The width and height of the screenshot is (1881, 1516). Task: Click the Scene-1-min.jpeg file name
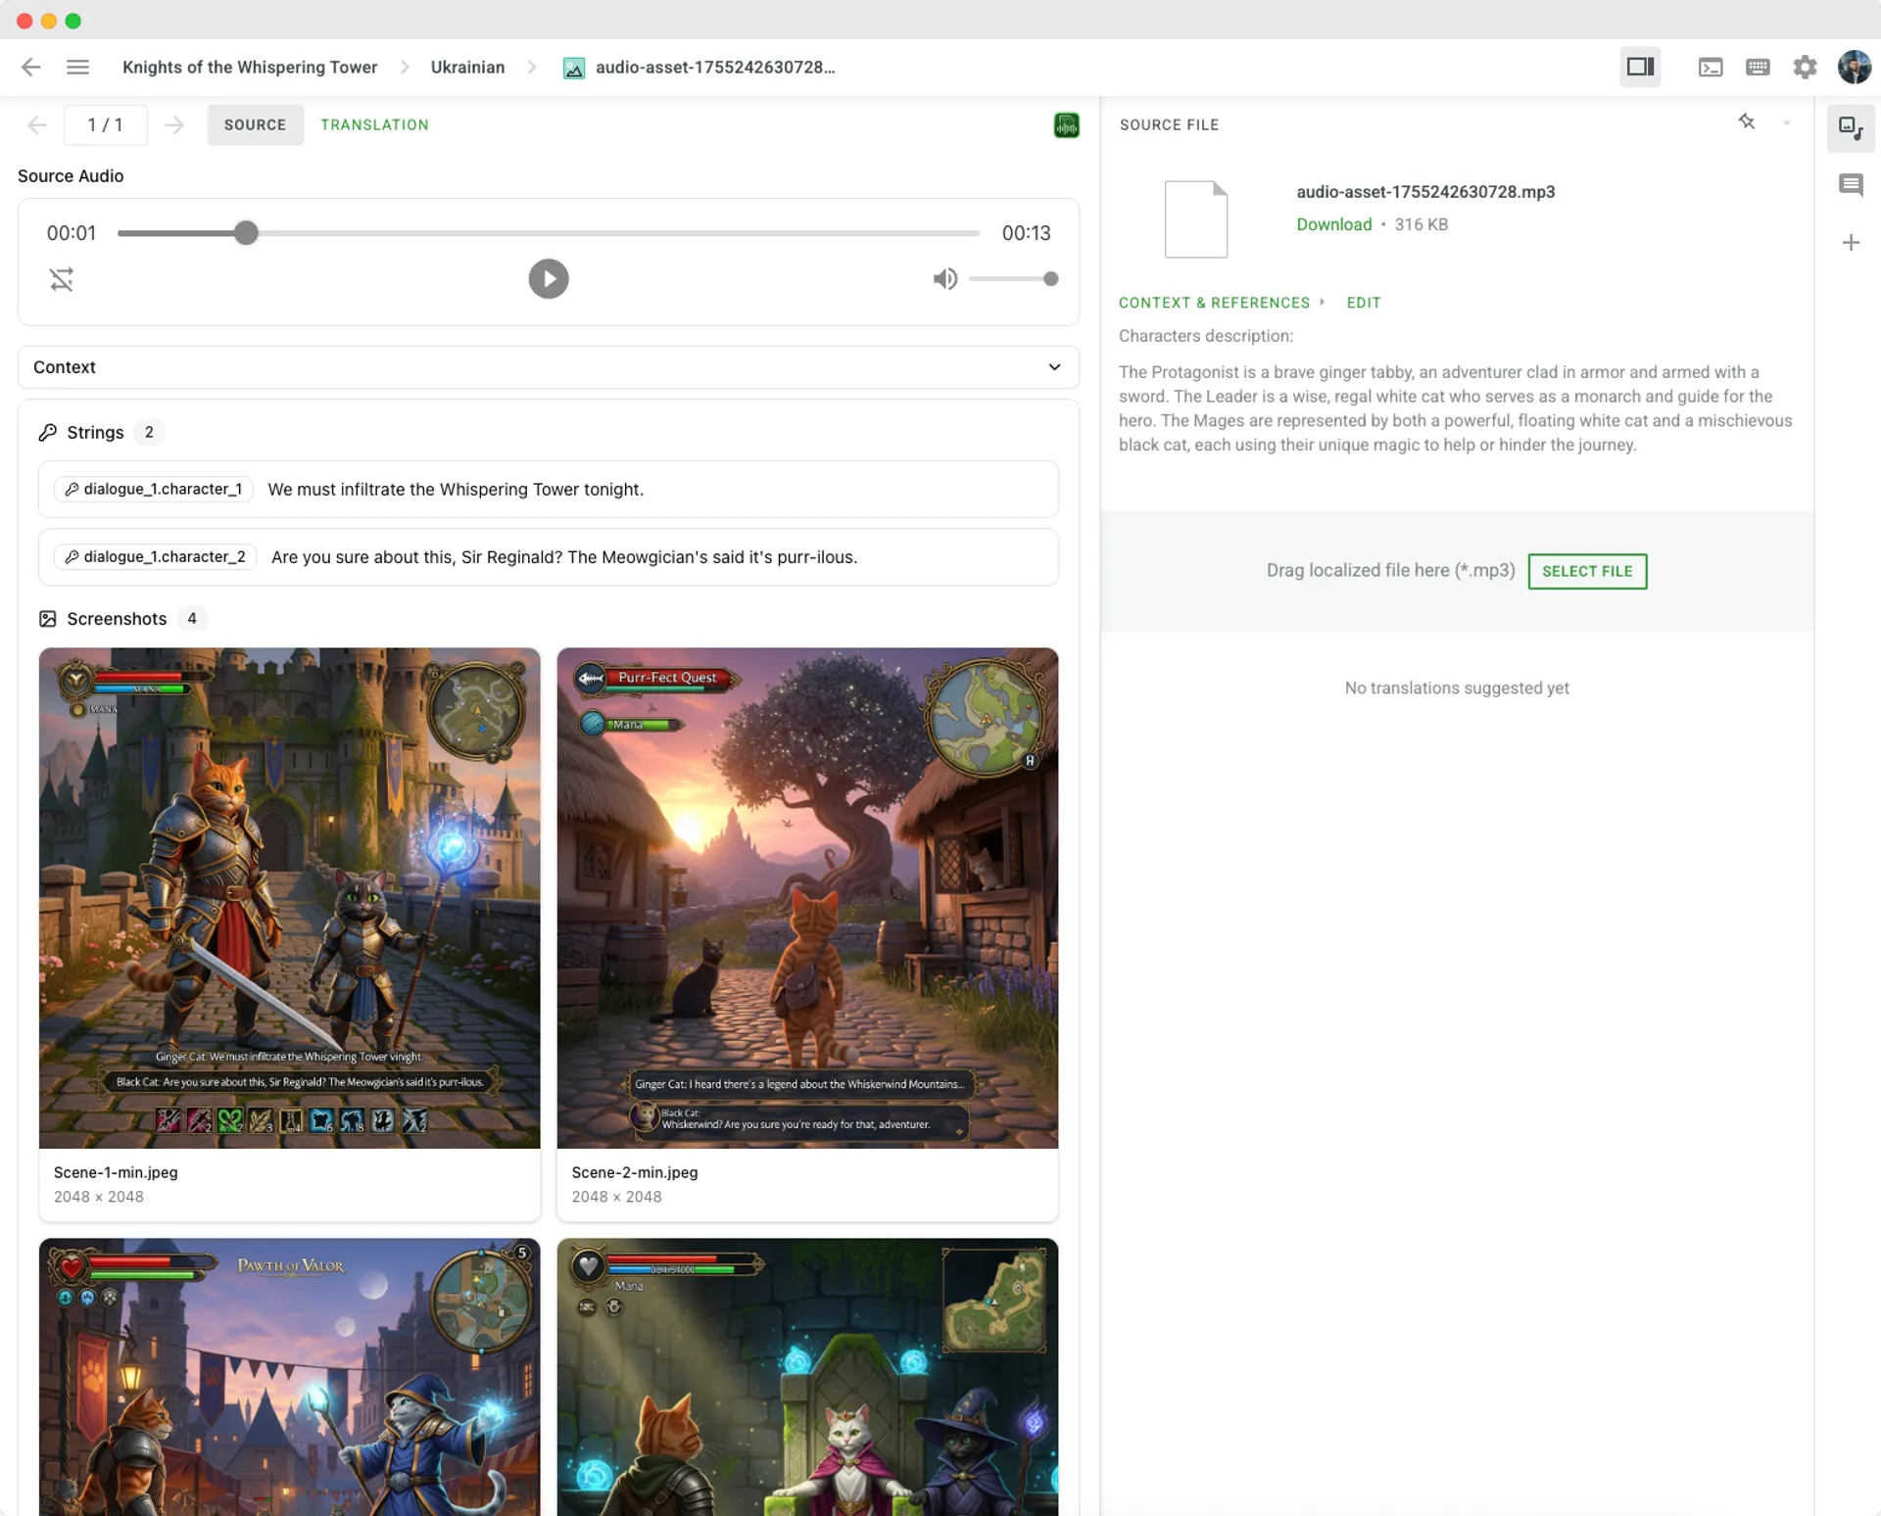pos(116,1172)
